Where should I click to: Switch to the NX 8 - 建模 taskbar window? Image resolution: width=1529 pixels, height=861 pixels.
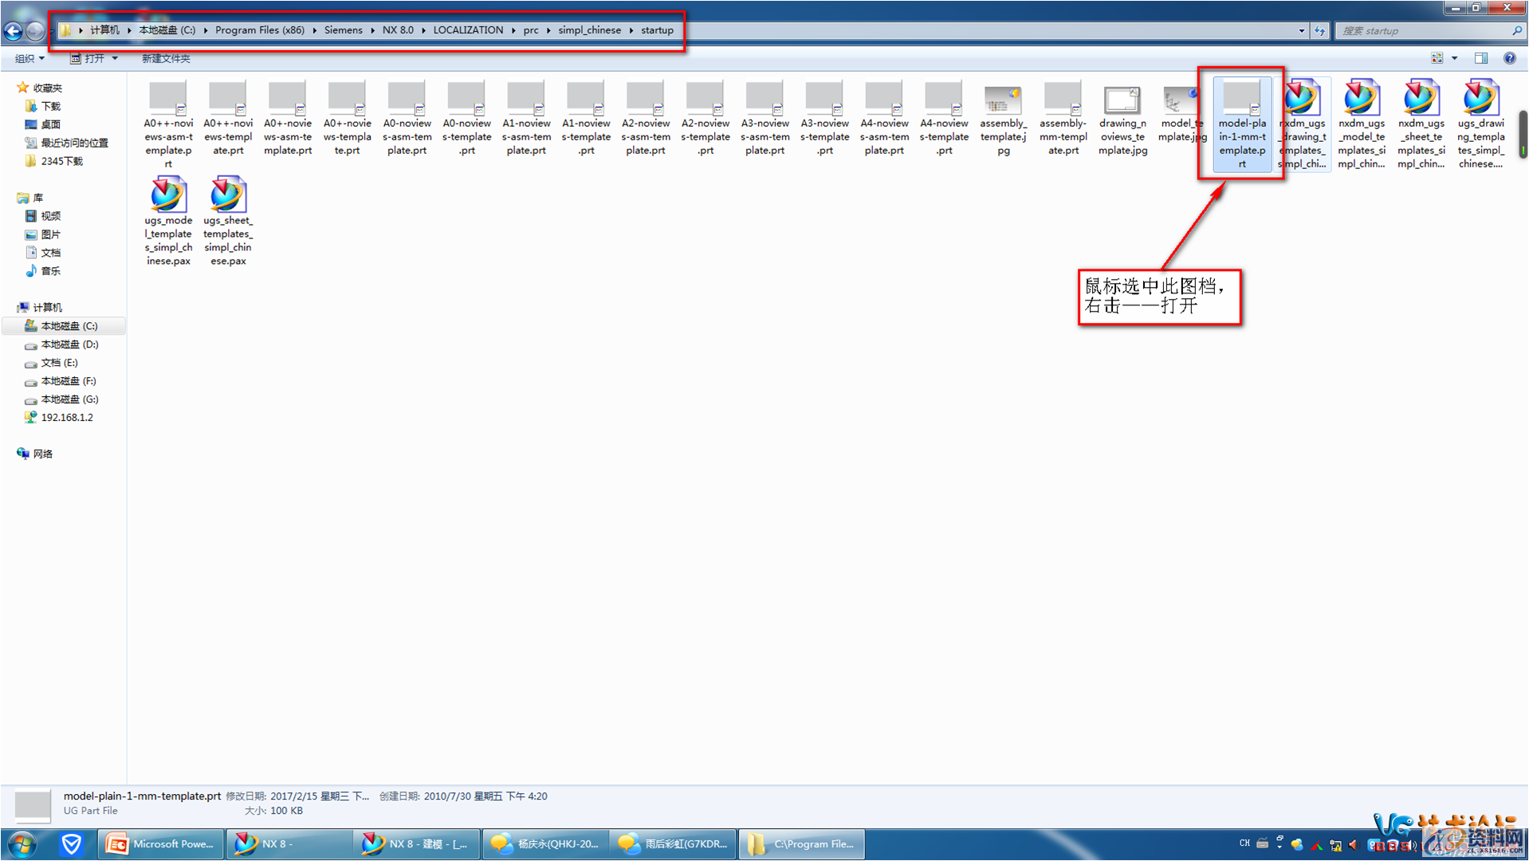[416, 843]
